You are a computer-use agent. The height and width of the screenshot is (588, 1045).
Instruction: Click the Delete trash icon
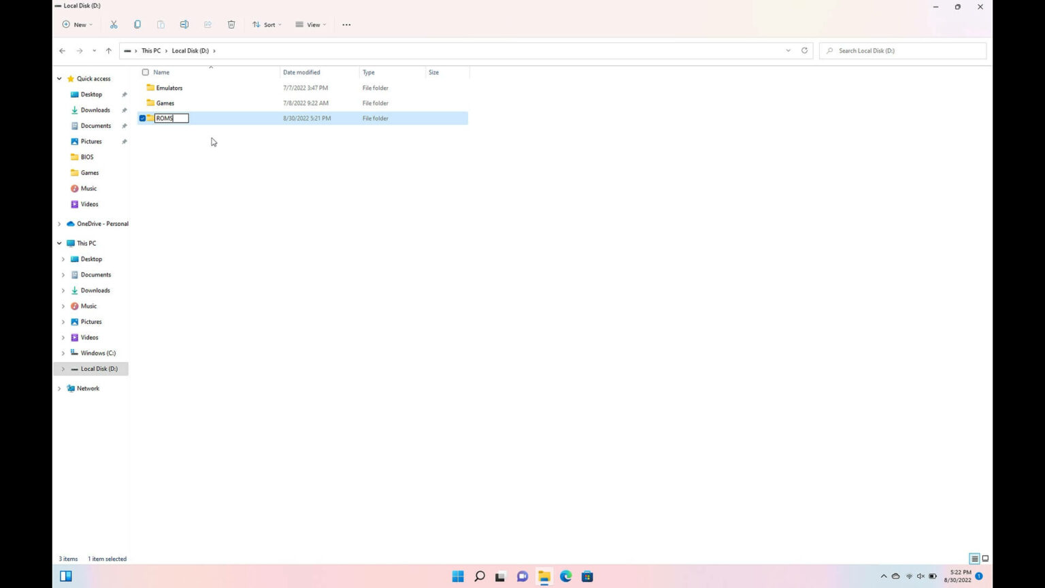231,24
